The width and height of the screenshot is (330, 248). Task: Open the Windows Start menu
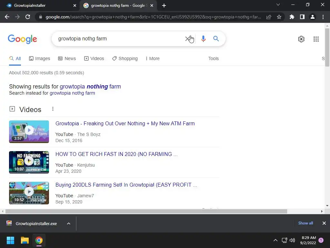click(10, 240)
